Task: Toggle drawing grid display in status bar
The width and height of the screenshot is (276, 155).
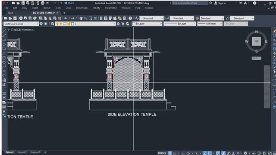Action: coord(169,153)
